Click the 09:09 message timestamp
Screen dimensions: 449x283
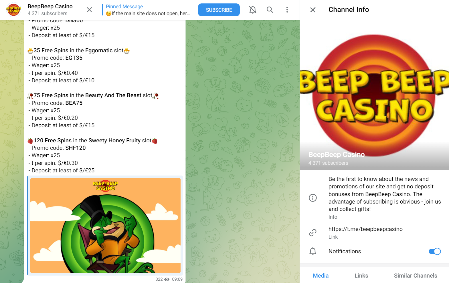coord(177,279)
